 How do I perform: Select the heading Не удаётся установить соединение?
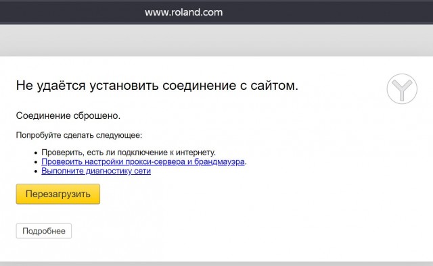tap(157, 86)
